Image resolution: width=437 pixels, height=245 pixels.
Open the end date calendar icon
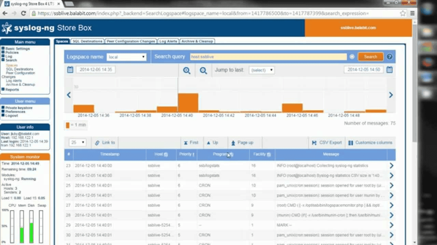point(390,70)
